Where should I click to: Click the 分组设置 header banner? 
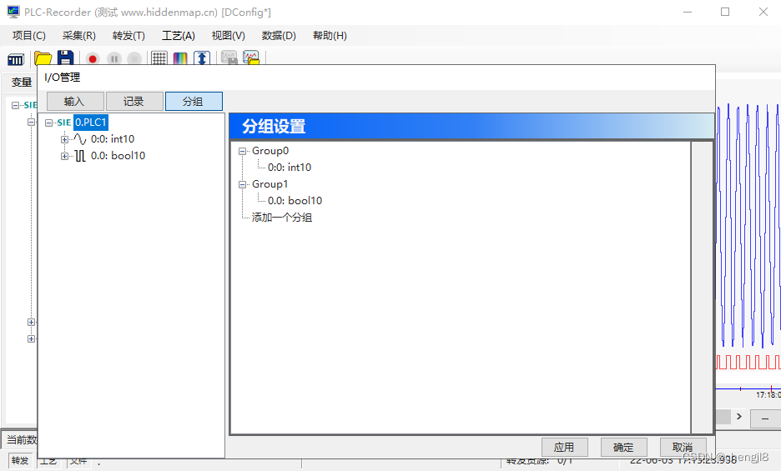[471, 126]
